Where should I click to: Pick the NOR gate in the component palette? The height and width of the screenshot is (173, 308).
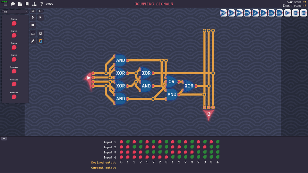coord(239,13)
